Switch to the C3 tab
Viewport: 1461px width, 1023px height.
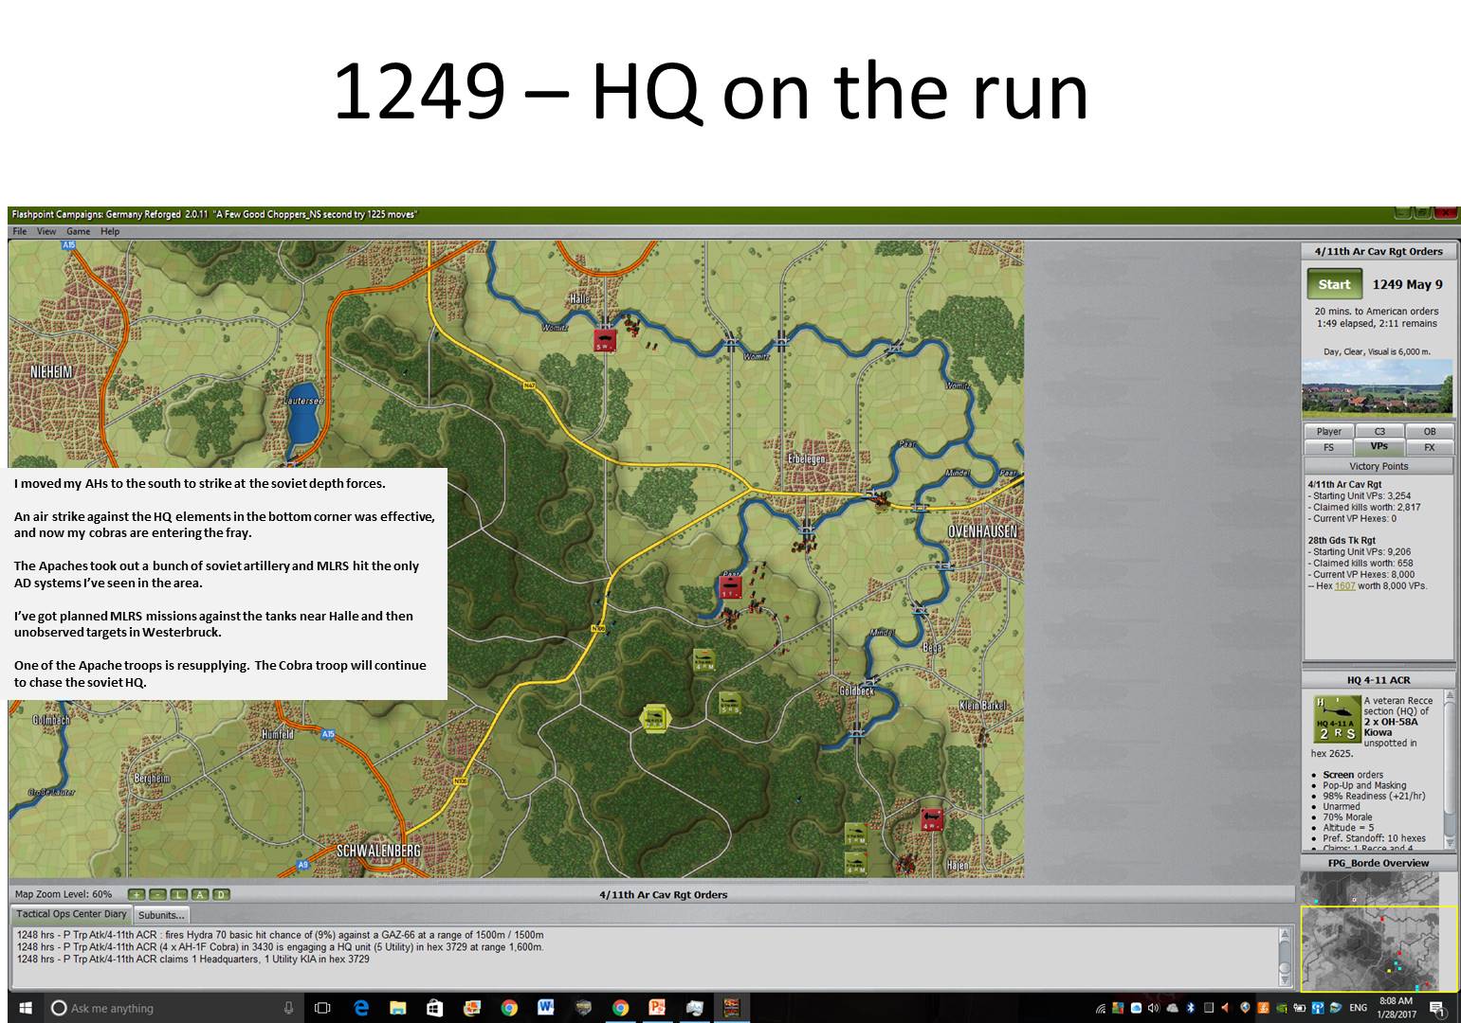coord(1379,432)
